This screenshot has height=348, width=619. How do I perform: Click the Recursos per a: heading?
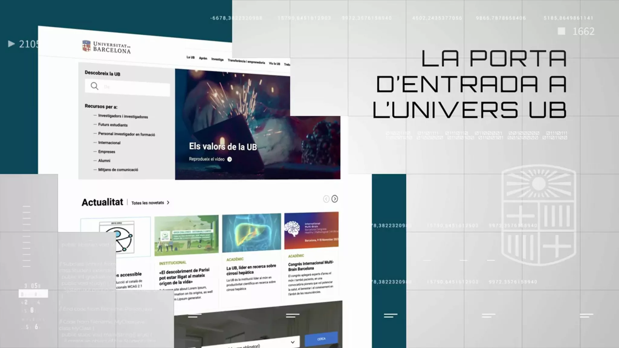101,106
